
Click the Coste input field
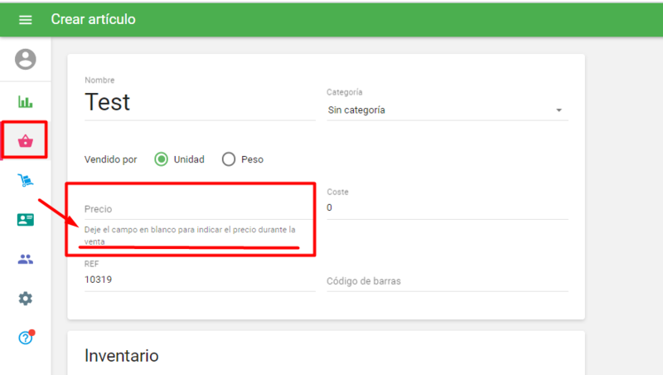(x=446, y=207)
